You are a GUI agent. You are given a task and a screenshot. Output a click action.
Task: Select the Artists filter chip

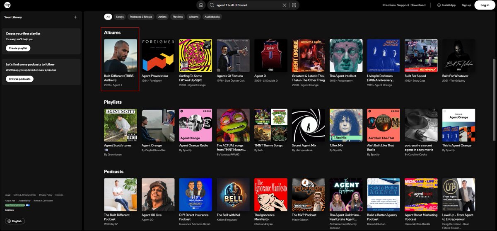tap(162, 17)
